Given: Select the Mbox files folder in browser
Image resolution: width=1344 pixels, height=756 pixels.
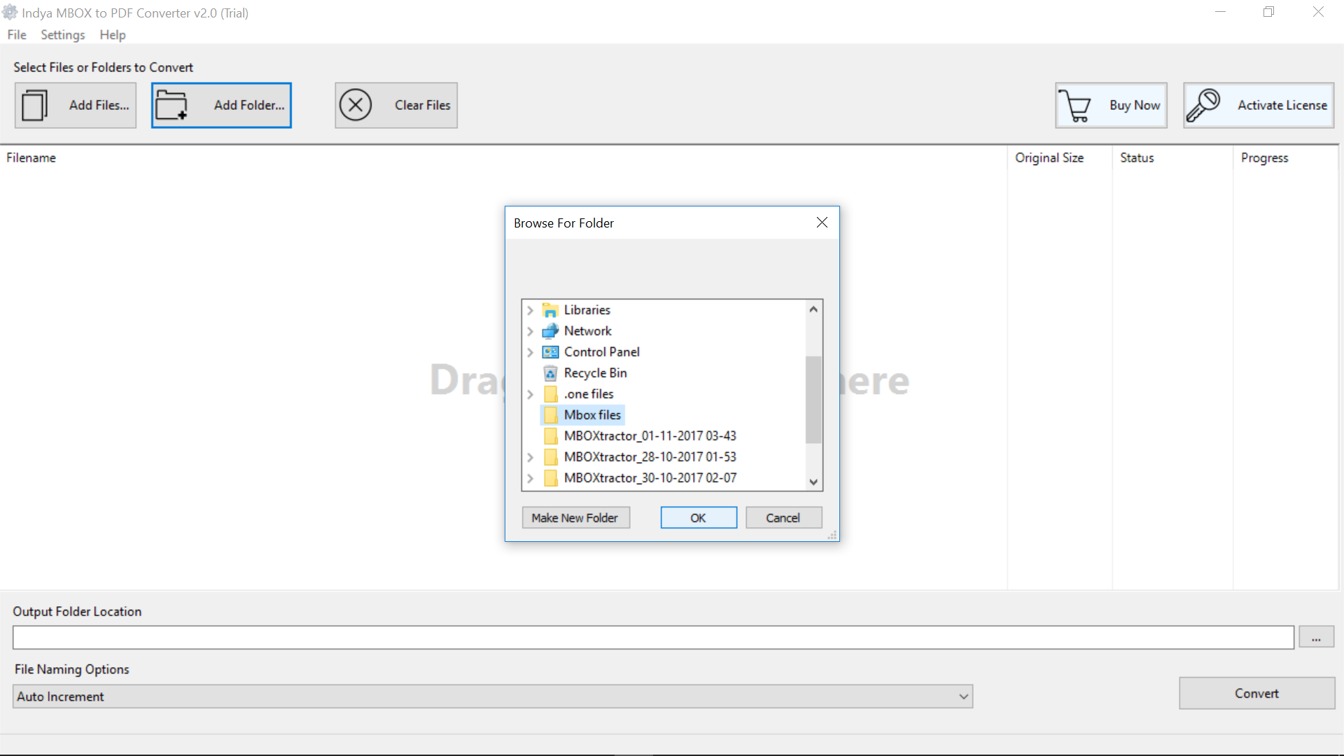Looking at the screenshot, I should click(x=591, y=414).
